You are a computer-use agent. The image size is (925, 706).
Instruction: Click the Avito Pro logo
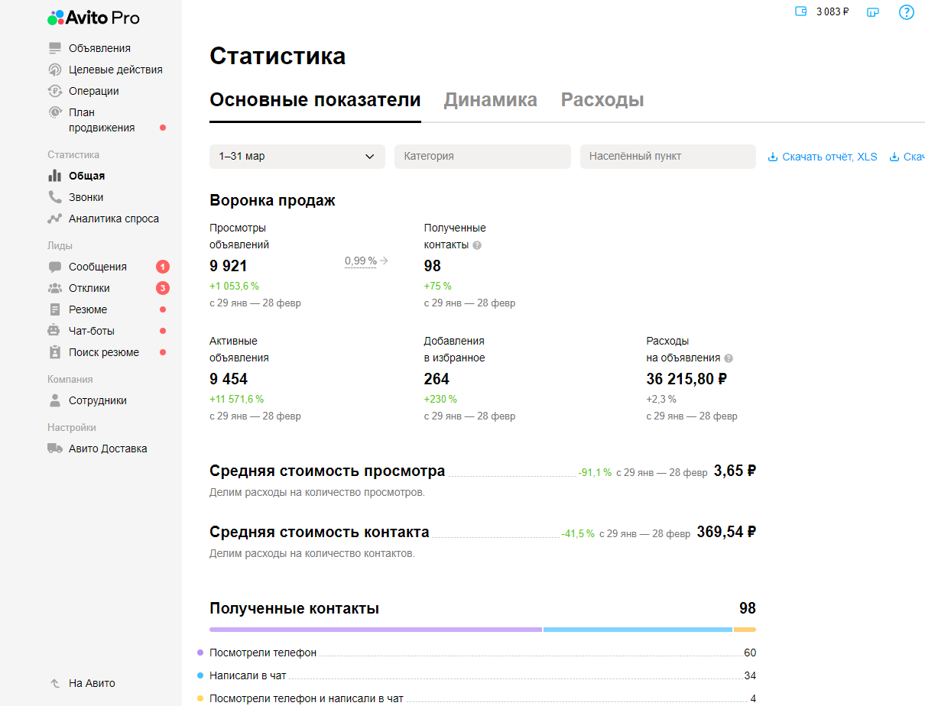93,18
